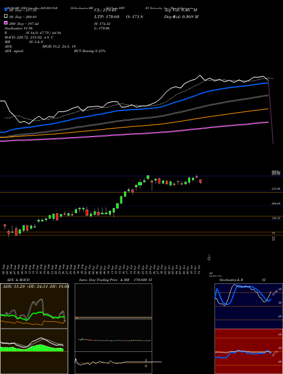Click the 'BUY Slowing @ 25%' signal text
Viewport: 283px width, 374px height.
tap(89, 51)
